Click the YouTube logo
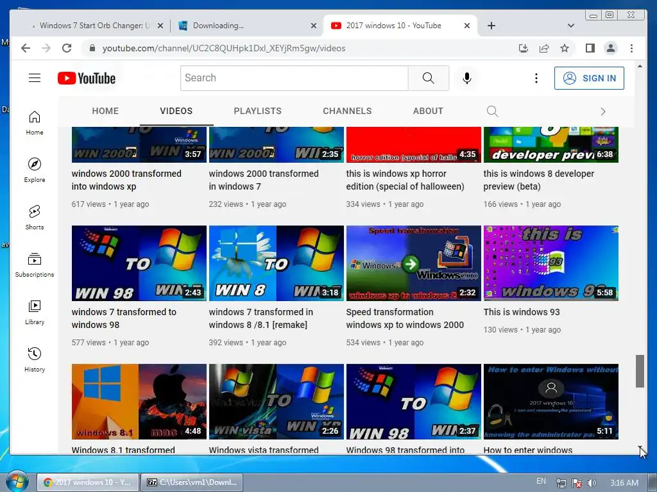Screen dimensions: 657x492 [87, 78]
